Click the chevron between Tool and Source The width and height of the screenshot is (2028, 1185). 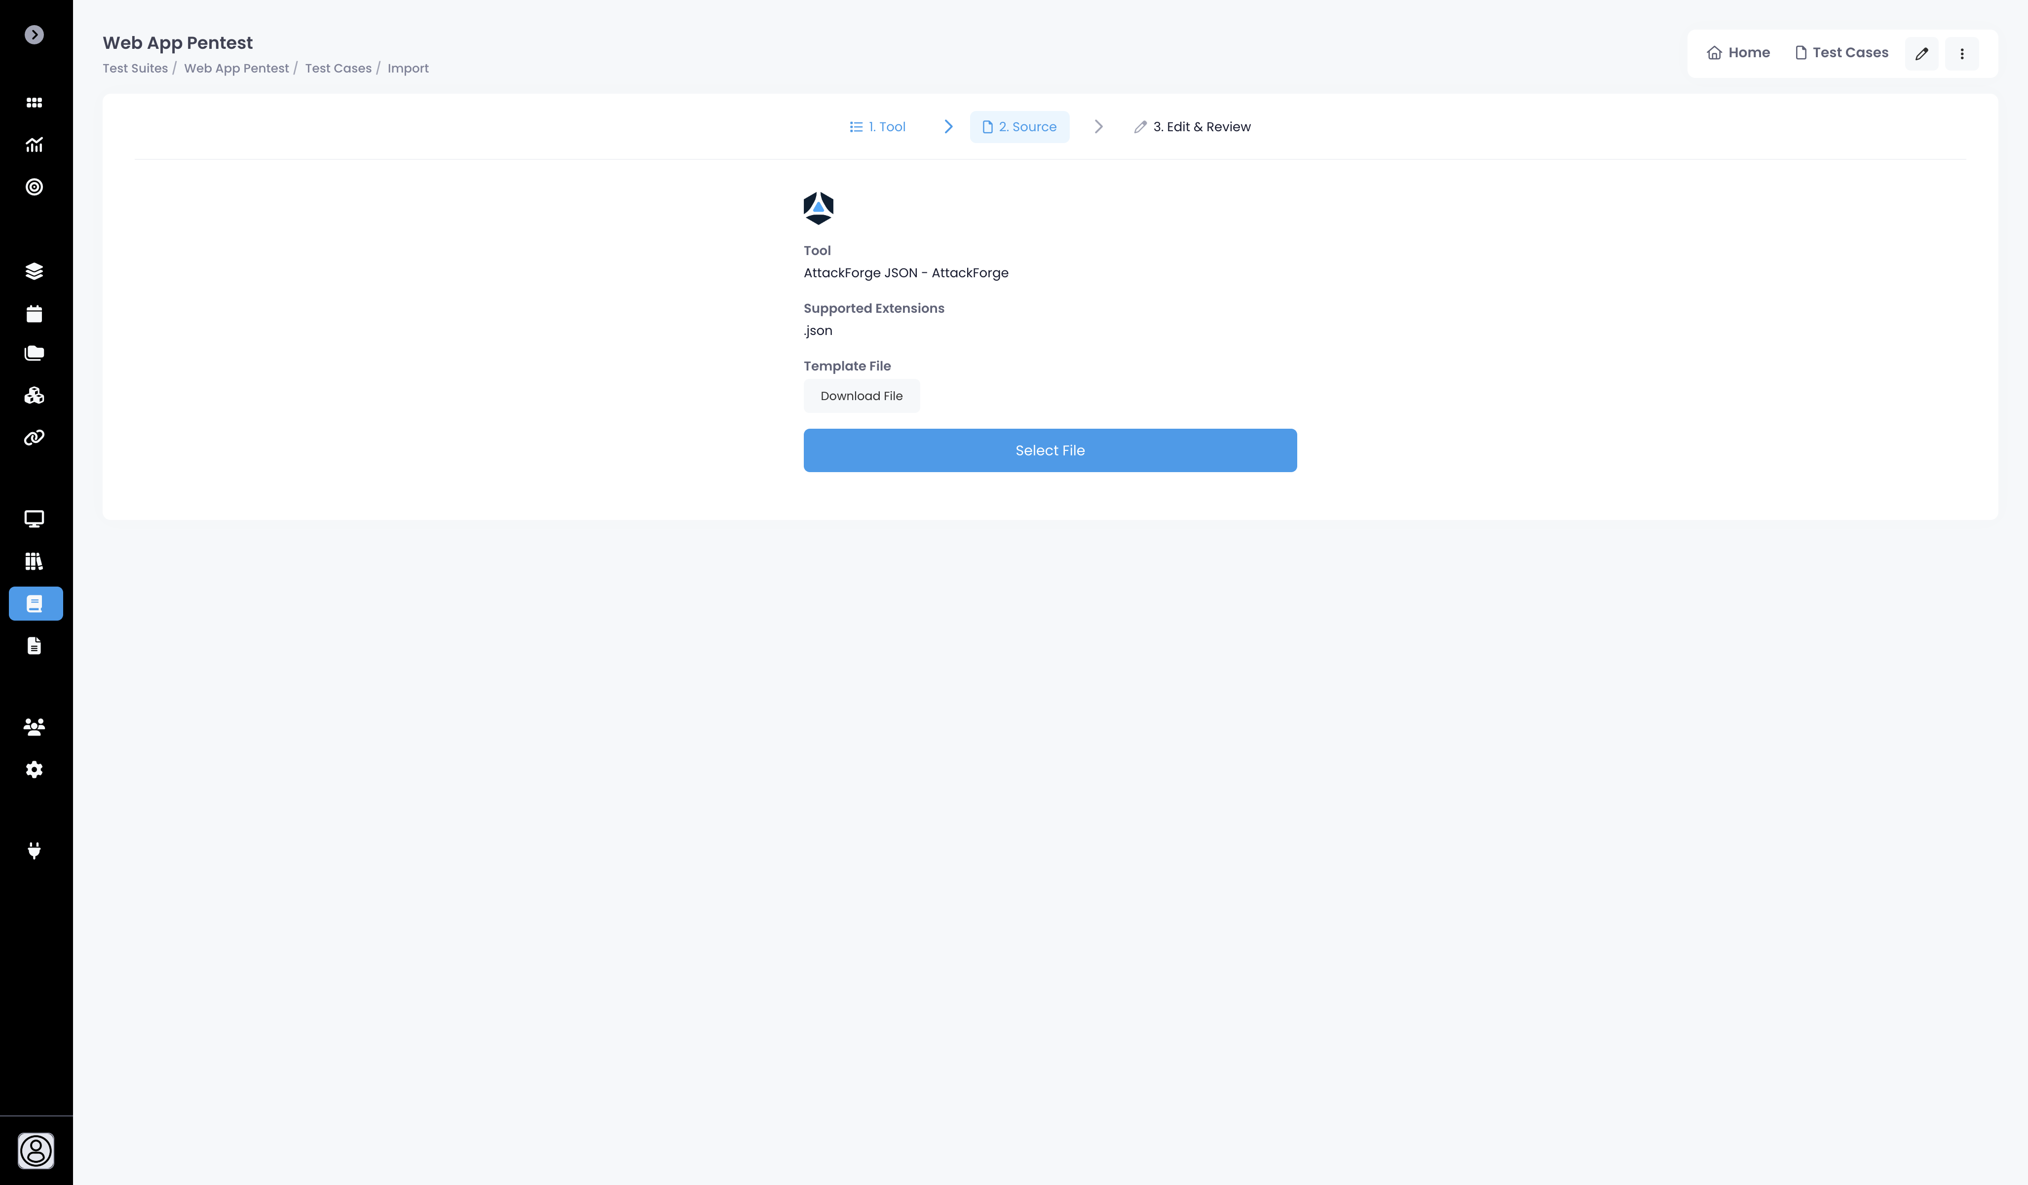pos(949,127)
